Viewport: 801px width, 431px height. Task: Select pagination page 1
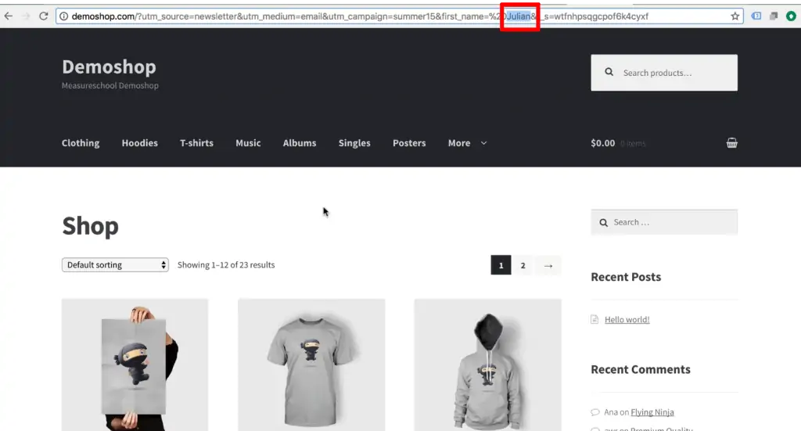click(x=501, y=265)
